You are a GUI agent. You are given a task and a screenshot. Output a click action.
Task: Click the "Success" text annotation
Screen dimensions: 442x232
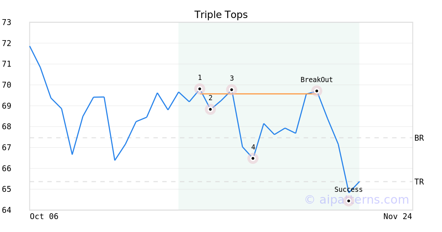348,190
